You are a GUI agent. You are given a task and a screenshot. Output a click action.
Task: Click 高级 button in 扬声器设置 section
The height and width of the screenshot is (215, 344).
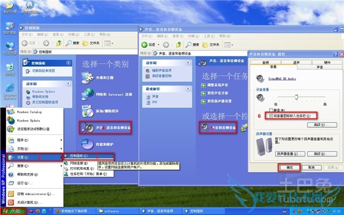(322, 154)
